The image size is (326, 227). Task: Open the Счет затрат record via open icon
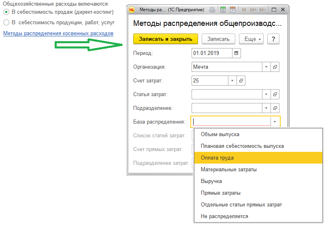click(241, 81)
